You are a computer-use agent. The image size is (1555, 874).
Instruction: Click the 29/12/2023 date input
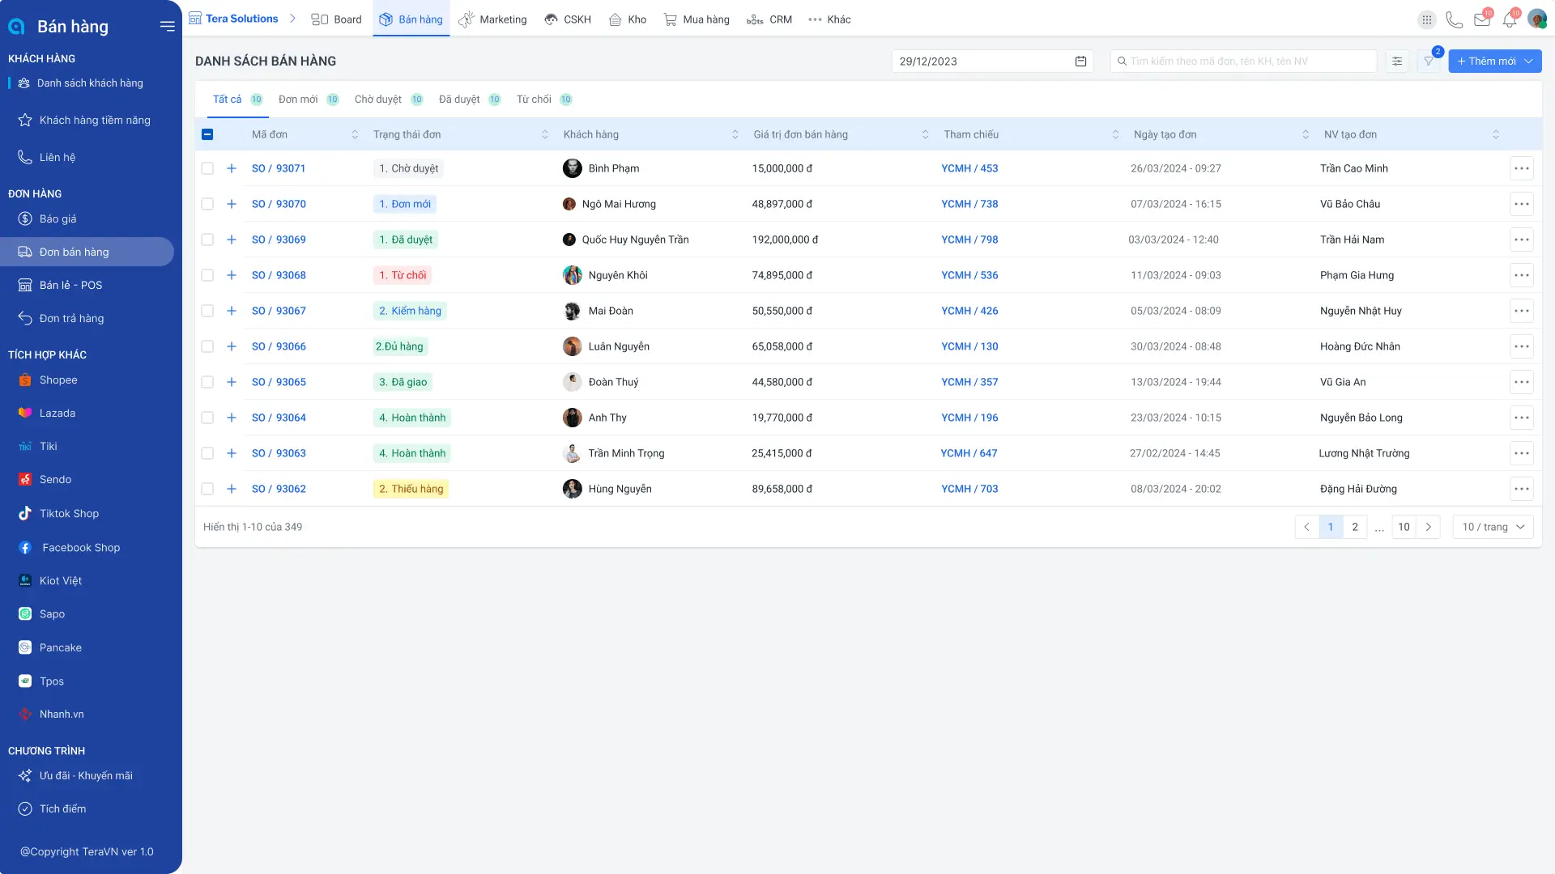992,62
